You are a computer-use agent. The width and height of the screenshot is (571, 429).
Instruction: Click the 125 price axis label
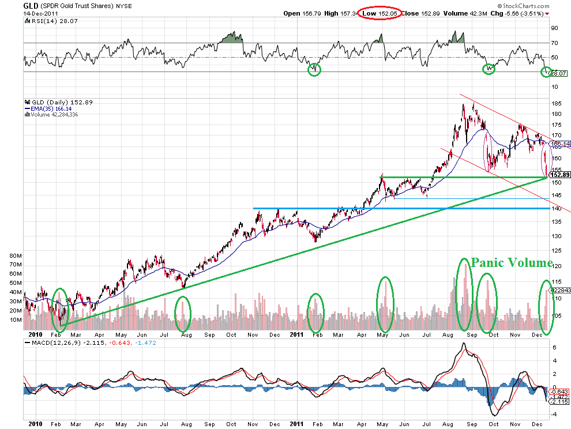click(556, 251)
